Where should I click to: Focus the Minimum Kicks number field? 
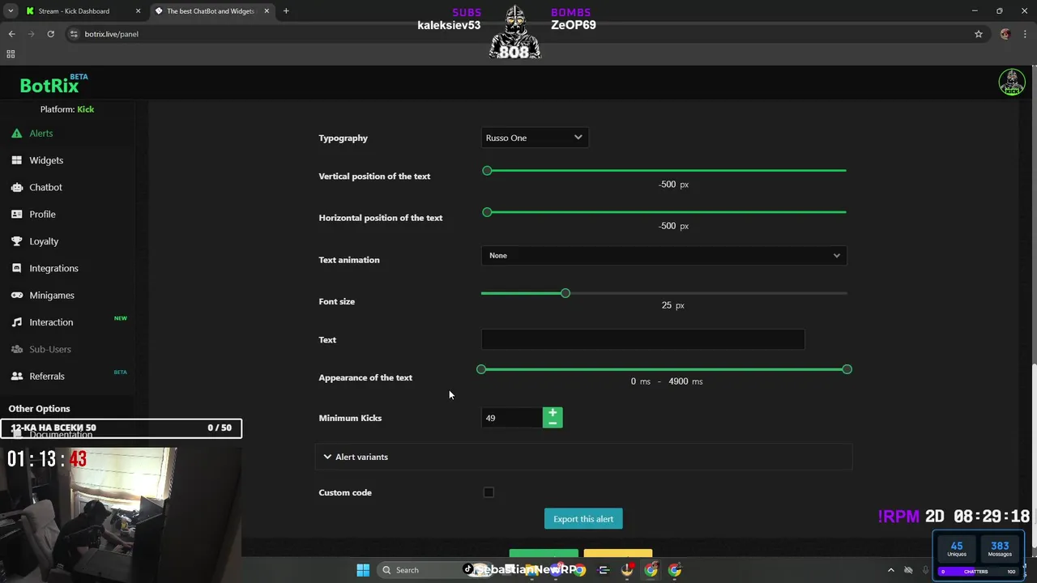click(511, 418)
